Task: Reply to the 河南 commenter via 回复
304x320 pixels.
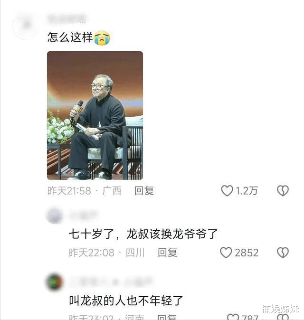Action: coord(167,317)
